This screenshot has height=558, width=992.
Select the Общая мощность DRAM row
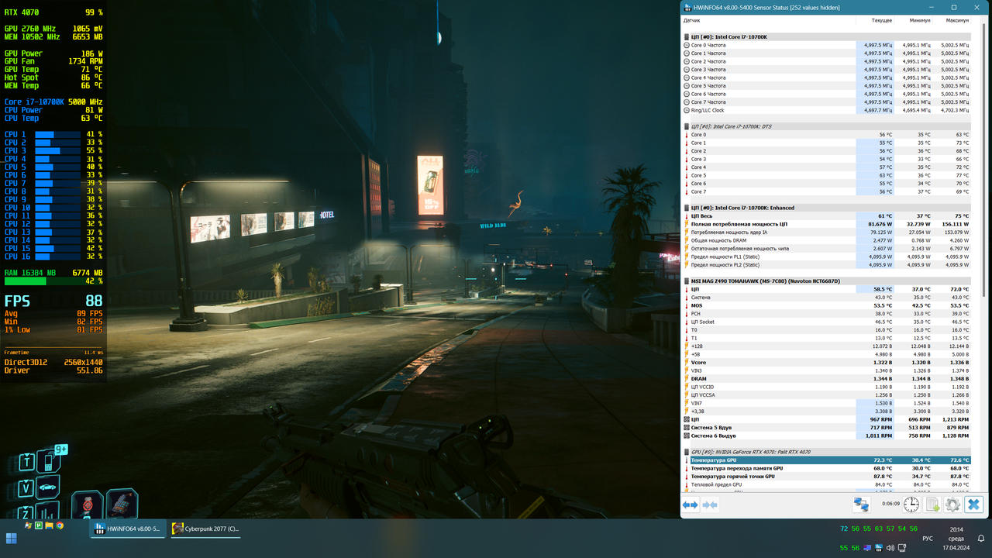pyautogui.click(x=830, y=240)
